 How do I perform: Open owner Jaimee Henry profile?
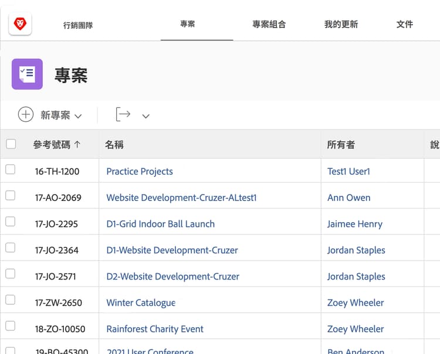tap(355, 224)
